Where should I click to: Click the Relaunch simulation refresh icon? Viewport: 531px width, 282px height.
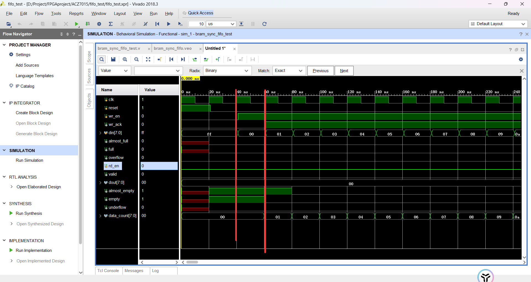[x=264, y=24]
